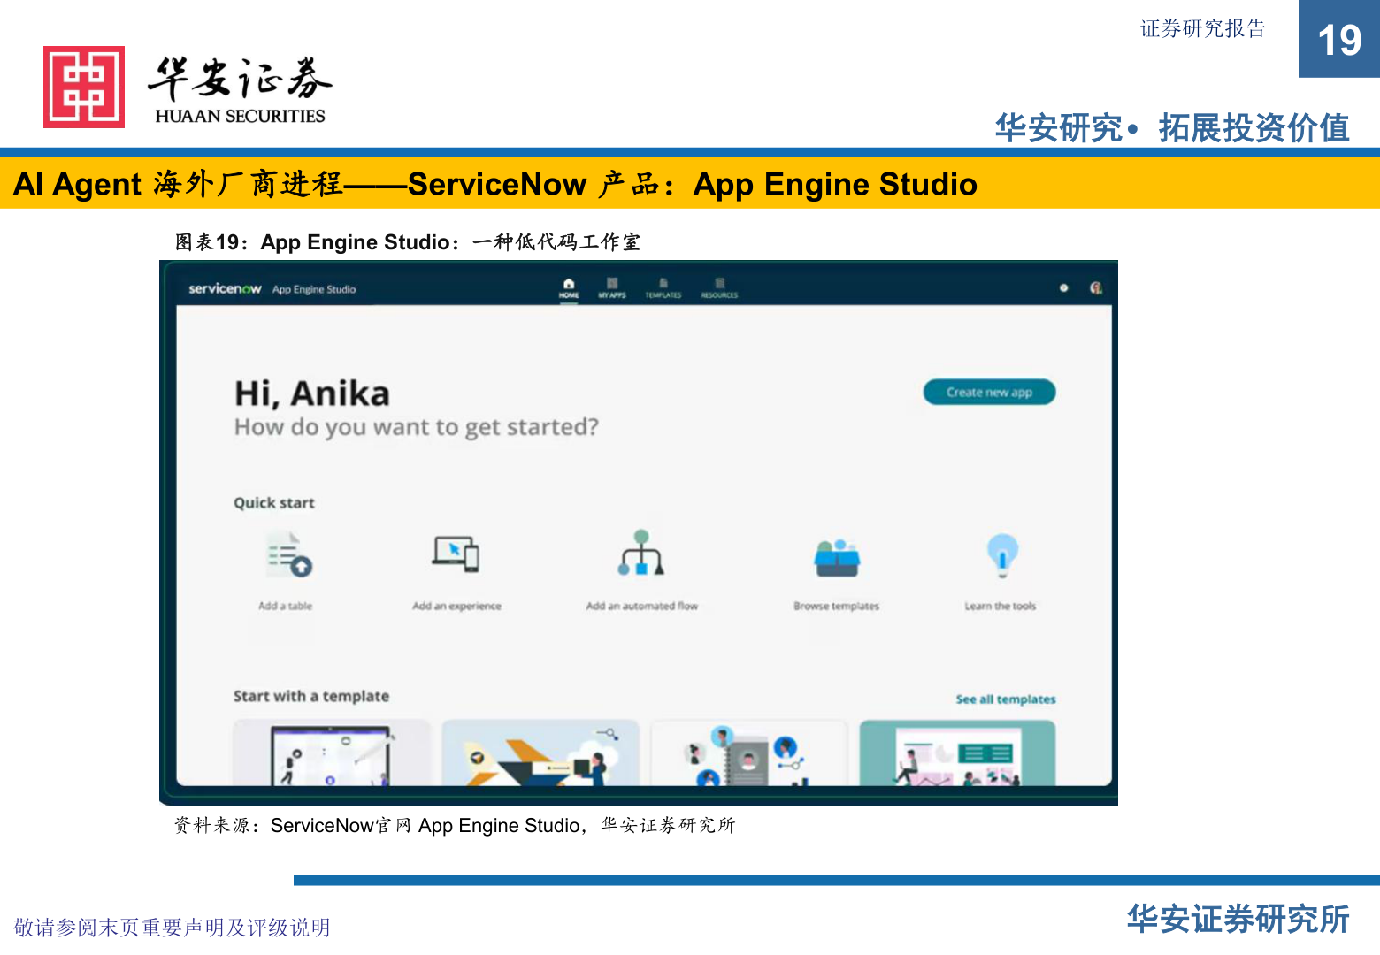Click the Create new app button
This screenshot has height=955, width=1380.
pos(989,393)
